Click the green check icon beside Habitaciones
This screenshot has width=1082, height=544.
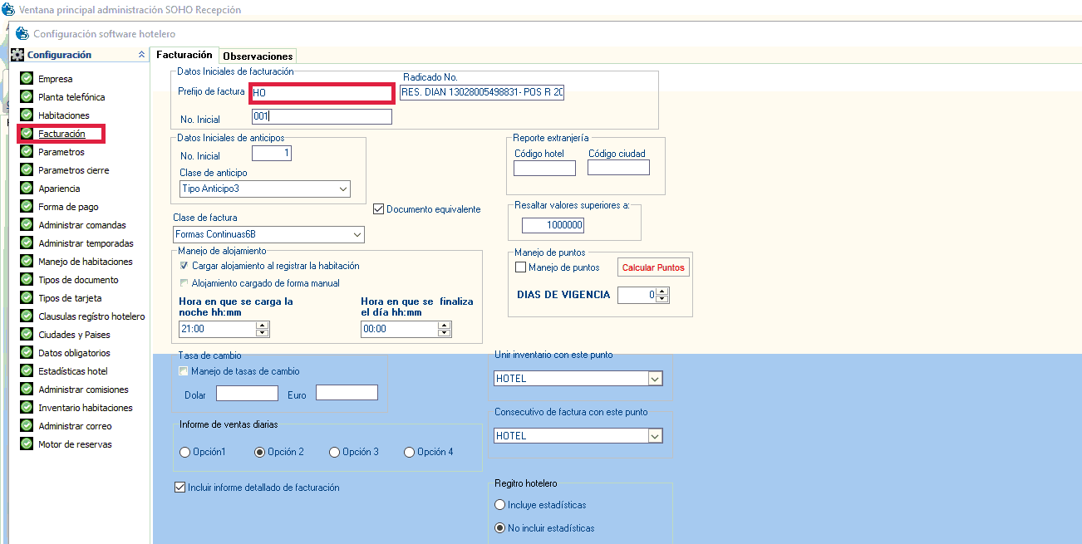27,115
